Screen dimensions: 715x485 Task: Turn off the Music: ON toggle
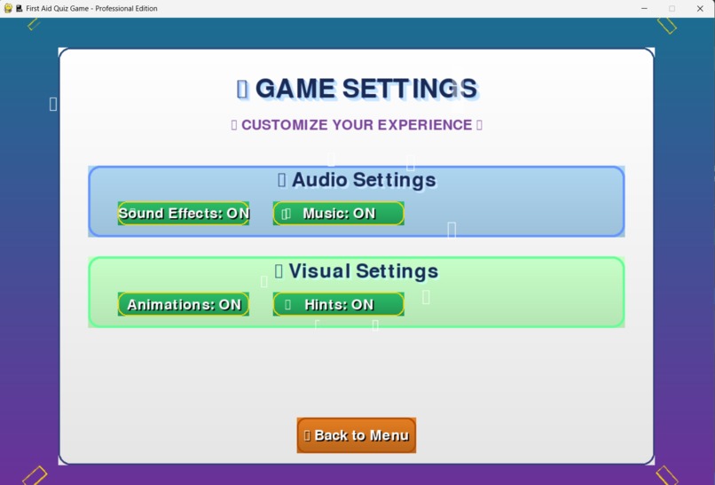[x=338, y=214]
